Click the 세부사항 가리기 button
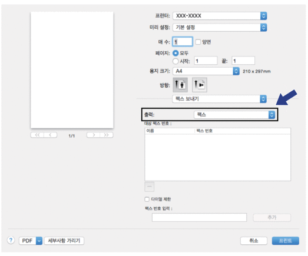The image size is (308, 256). point(64,241)
